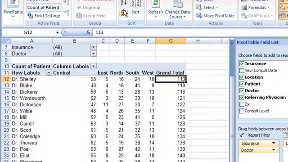Screen dimensions: 288x162
Task: Select the Dr. Coleridge cell
Action: (31, 136)
